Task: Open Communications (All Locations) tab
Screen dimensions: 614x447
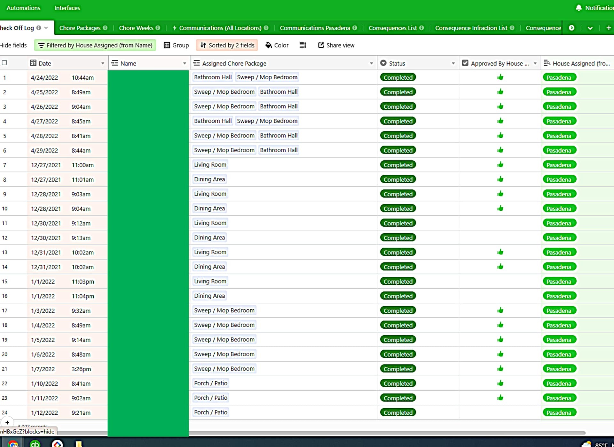Action: point(220,28)
